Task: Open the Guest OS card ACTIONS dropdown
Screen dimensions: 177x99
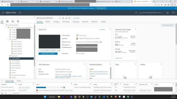Action: 102,30
